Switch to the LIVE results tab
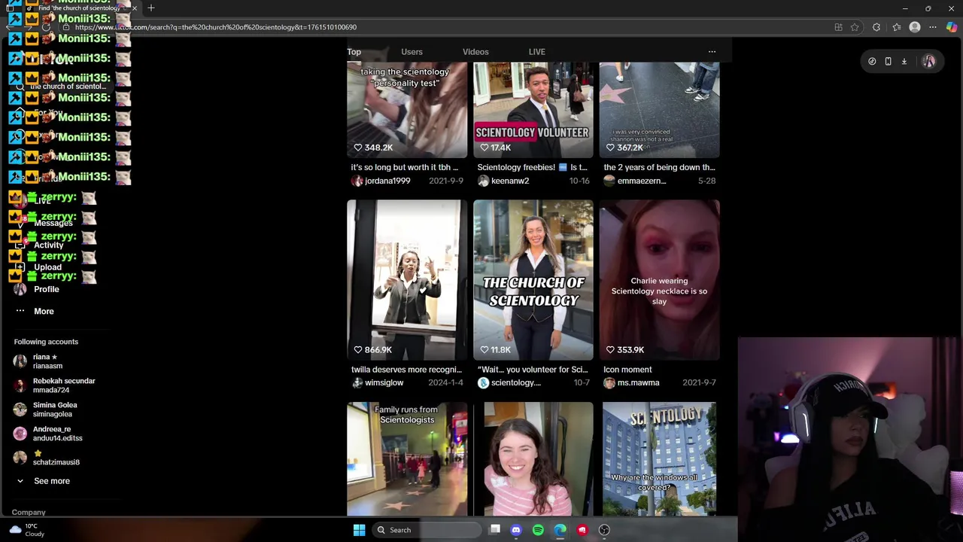 pyautogui.click(x=536, y=52)
